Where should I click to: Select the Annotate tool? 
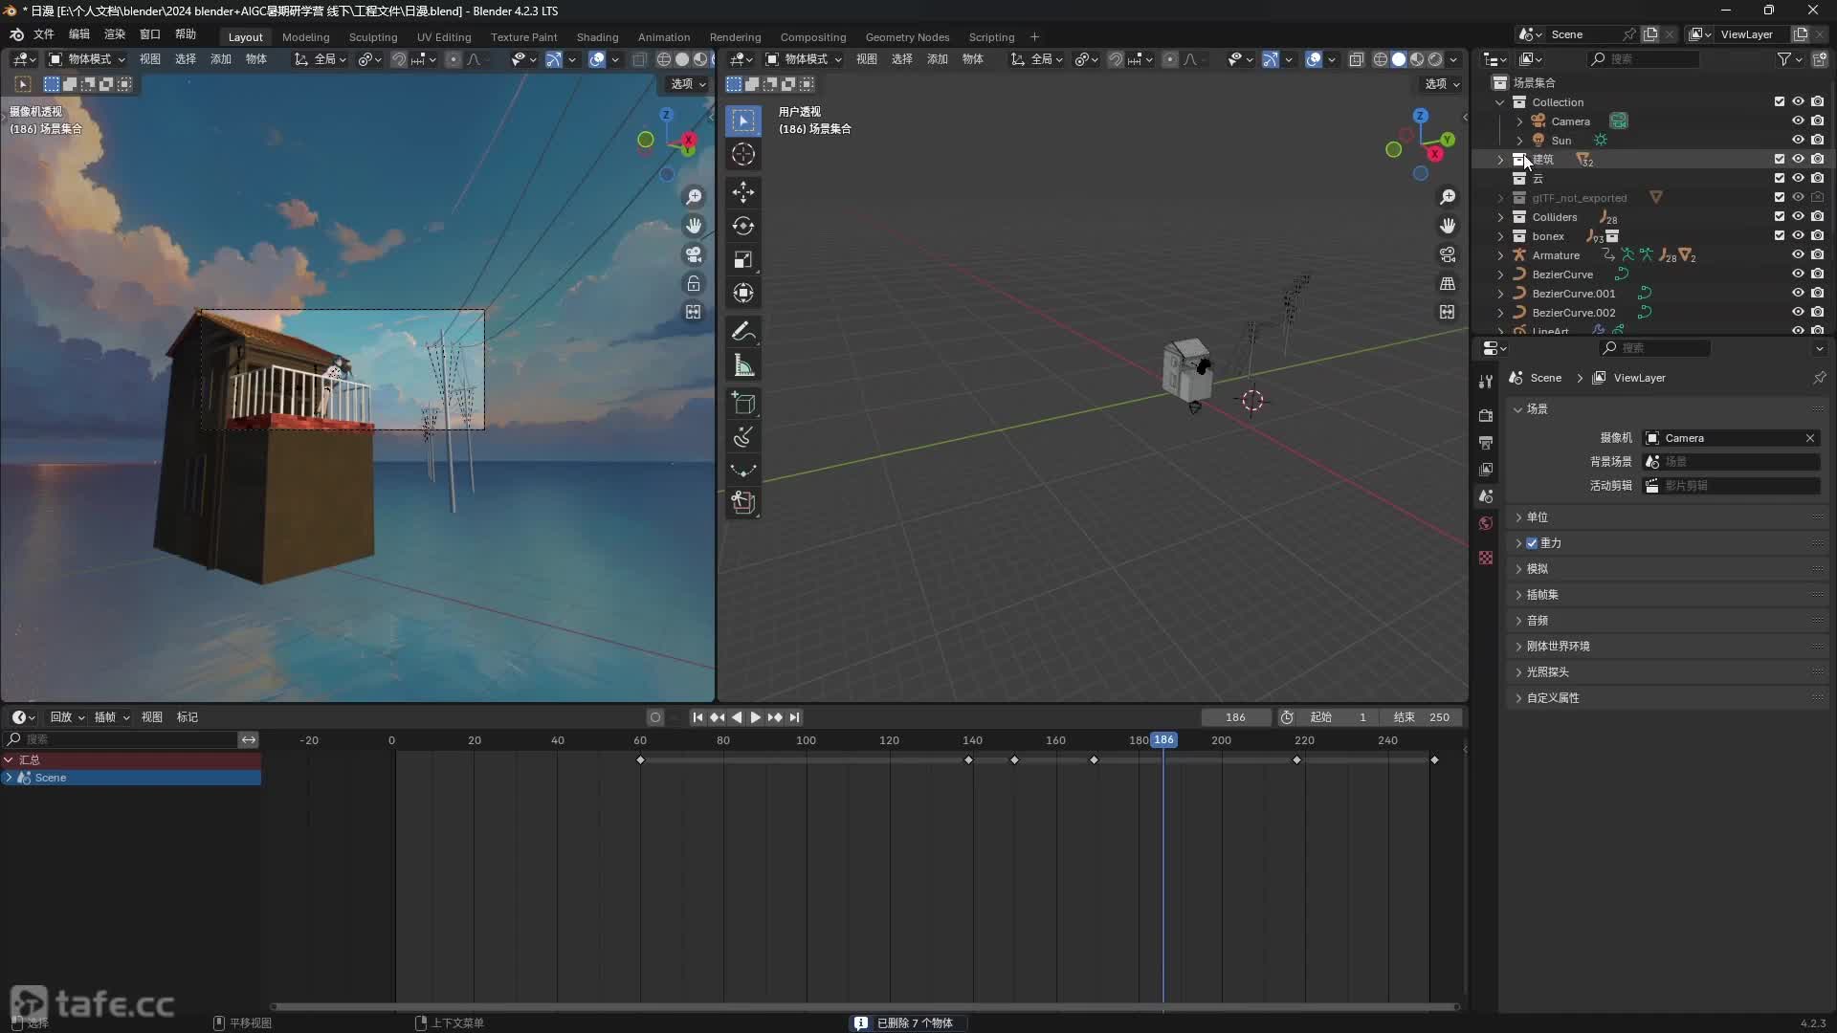click(743, 332)
